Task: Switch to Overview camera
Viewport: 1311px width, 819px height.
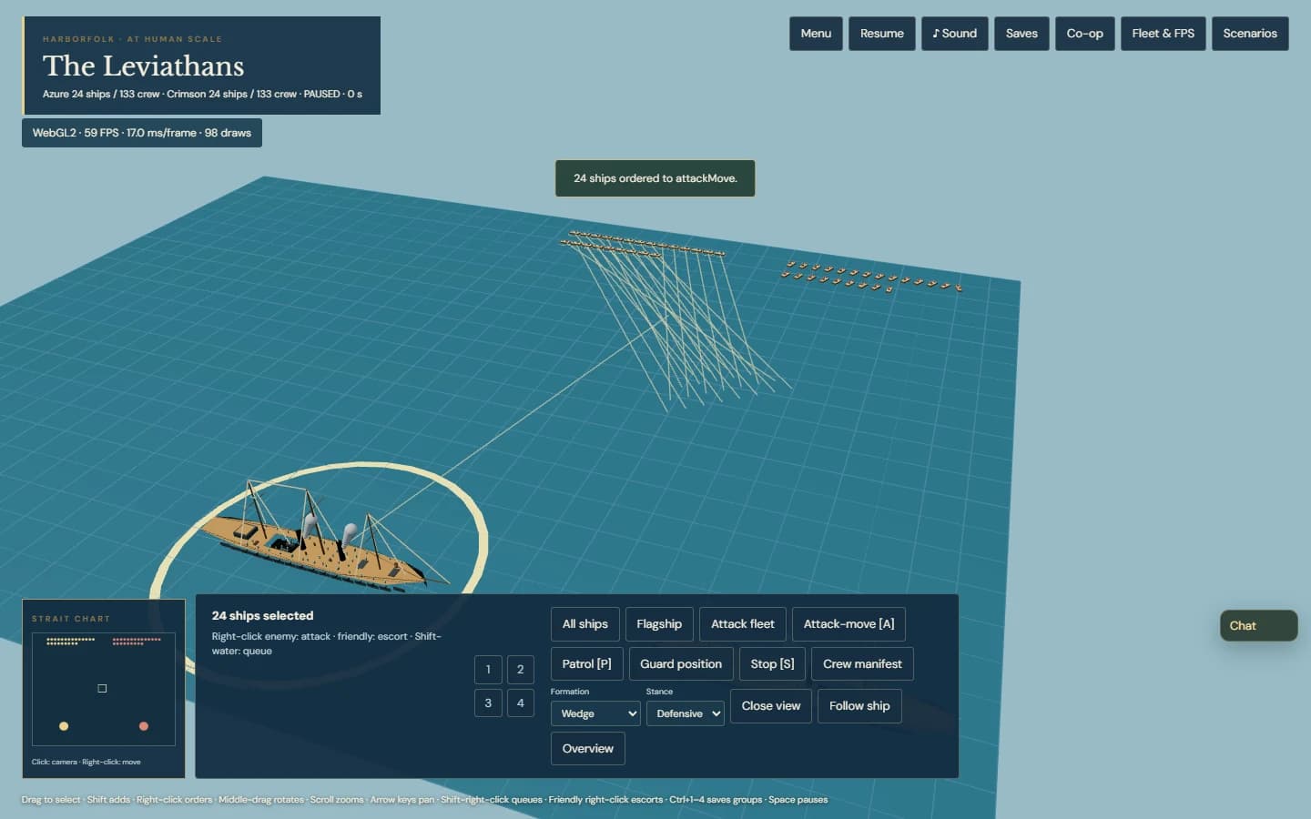Action: (x=588, y=749)
